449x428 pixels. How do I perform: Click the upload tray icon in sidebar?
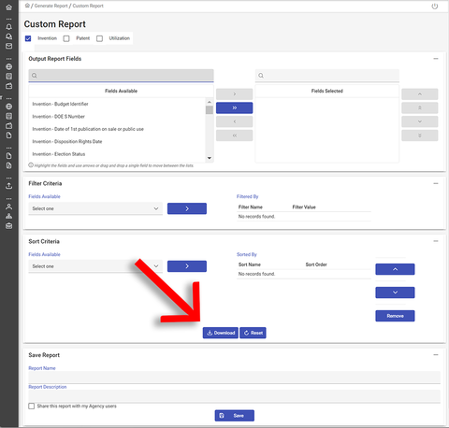tap(8, 186)
